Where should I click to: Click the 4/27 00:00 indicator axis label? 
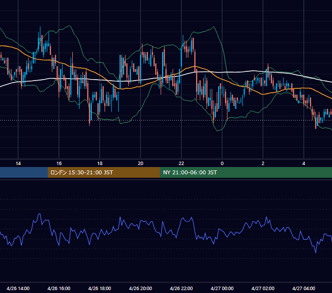222,288
